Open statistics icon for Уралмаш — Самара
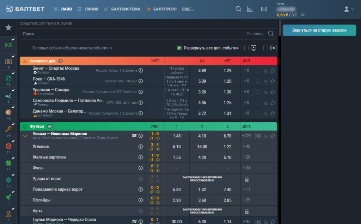361x224 pixels. [266, 92]
